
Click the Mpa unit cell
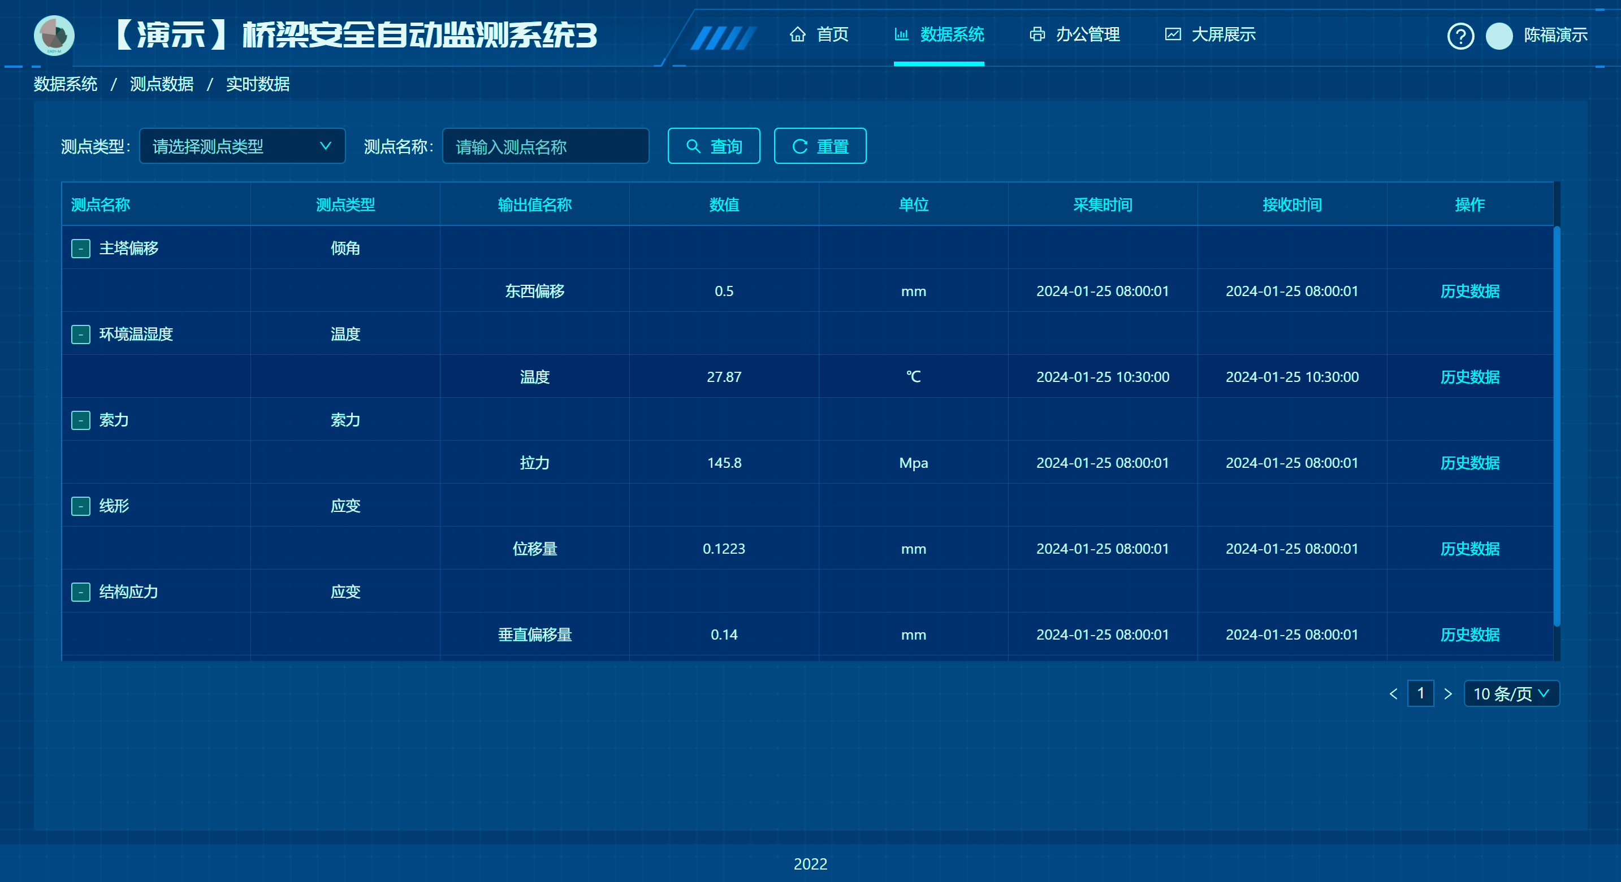click(x=914, y=463)
